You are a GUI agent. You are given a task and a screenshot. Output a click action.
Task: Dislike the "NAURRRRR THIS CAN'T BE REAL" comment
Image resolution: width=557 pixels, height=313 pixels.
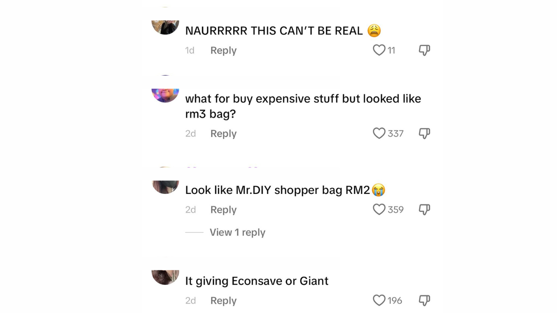click(424, 50)
